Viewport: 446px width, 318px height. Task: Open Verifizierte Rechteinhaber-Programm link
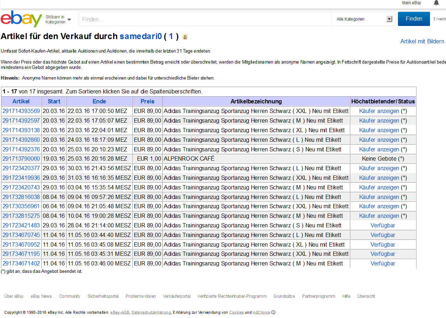tap(232, 296)
